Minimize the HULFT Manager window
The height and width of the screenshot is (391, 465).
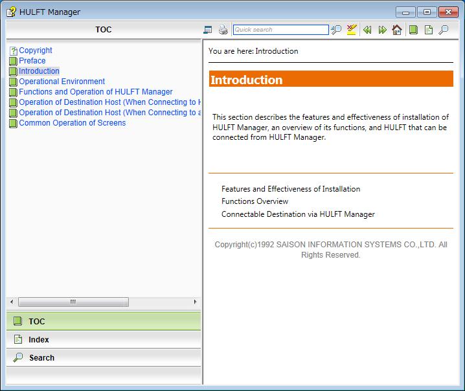pos(405,12)
